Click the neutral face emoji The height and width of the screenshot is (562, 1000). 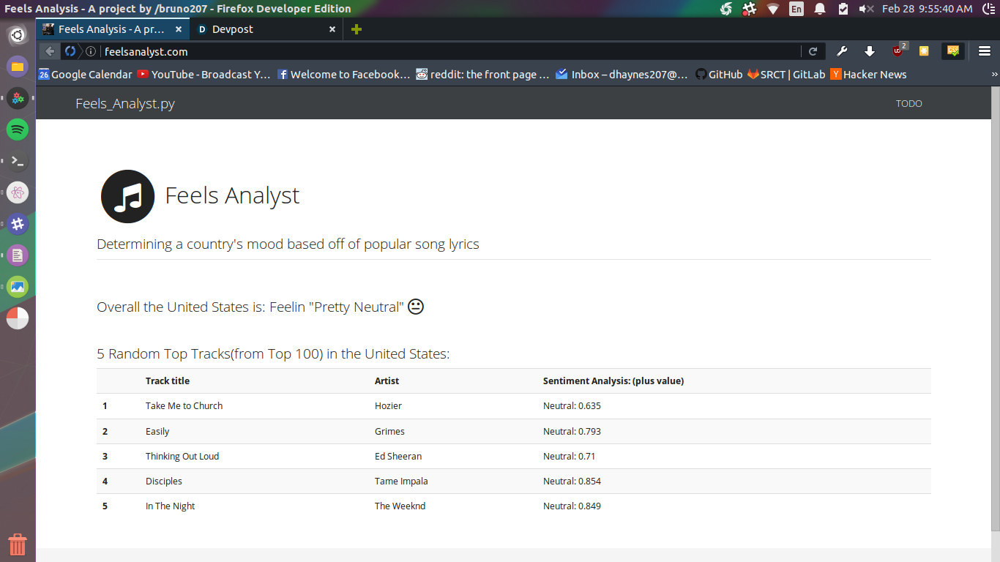point(416,307)
